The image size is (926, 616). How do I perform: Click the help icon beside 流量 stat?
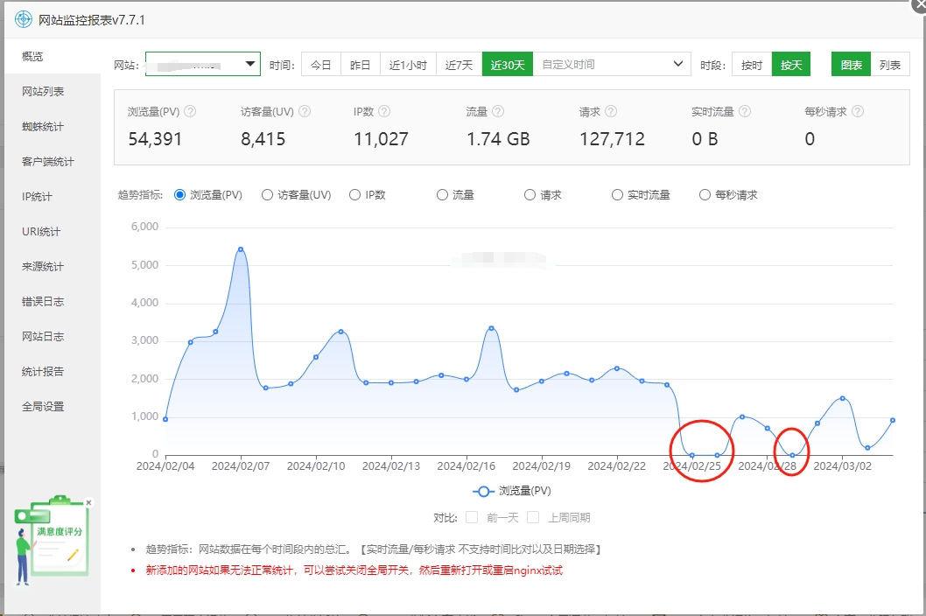point(498,112)
